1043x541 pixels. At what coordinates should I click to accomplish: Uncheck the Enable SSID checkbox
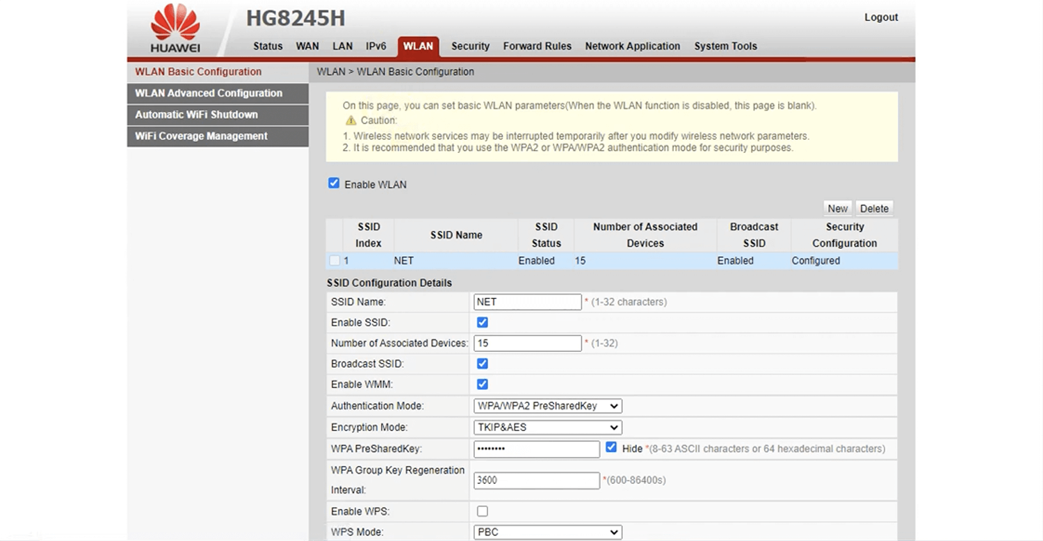(x=482, y=323)
